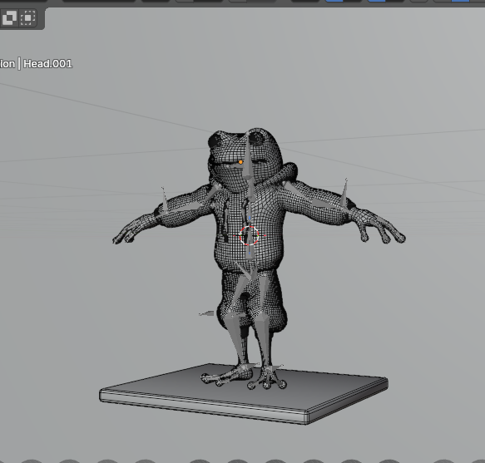Viewport: 485px width, 463px height.
Task: Select the tall head bone between the eyes
Action: tap(247, 155)
